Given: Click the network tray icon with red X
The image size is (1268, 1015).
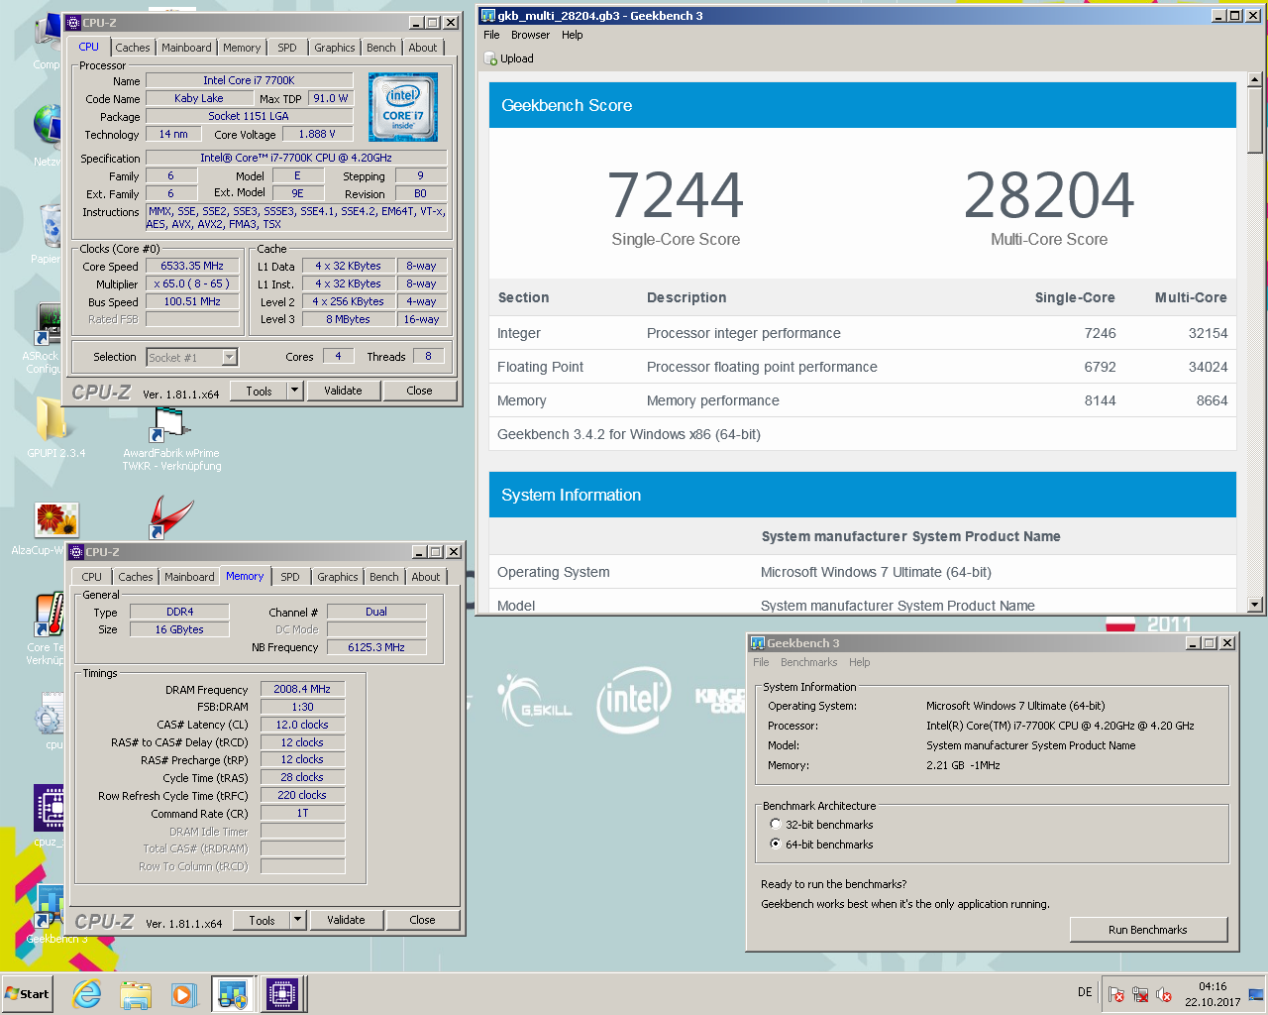Looking at the screenshot, I should (x=1140, y=994).
